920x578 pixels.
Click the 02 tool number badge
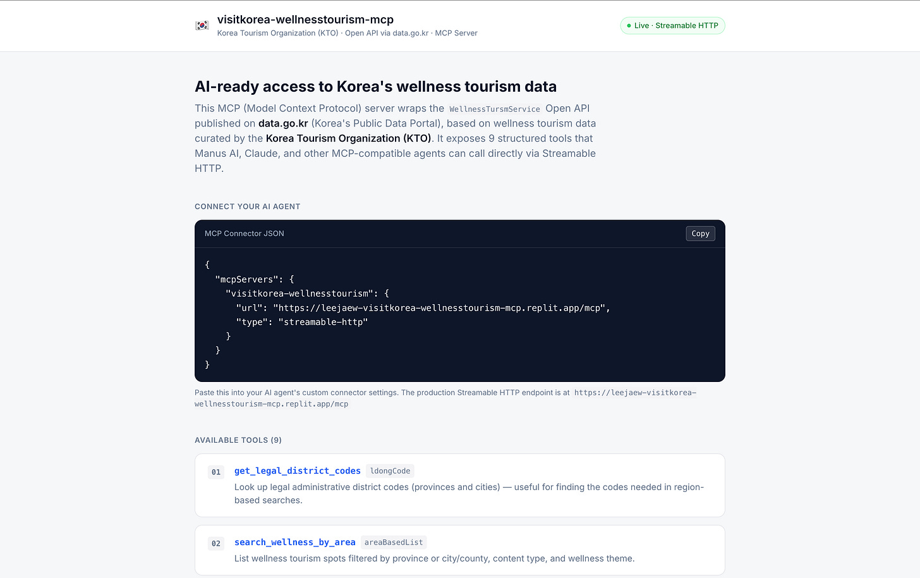[216, 543]
